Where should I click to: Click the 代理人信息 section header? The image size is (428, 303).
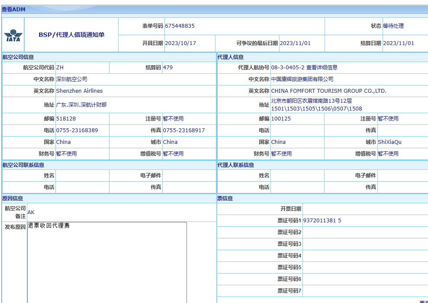pyautogui.click(x=230, y=57)
